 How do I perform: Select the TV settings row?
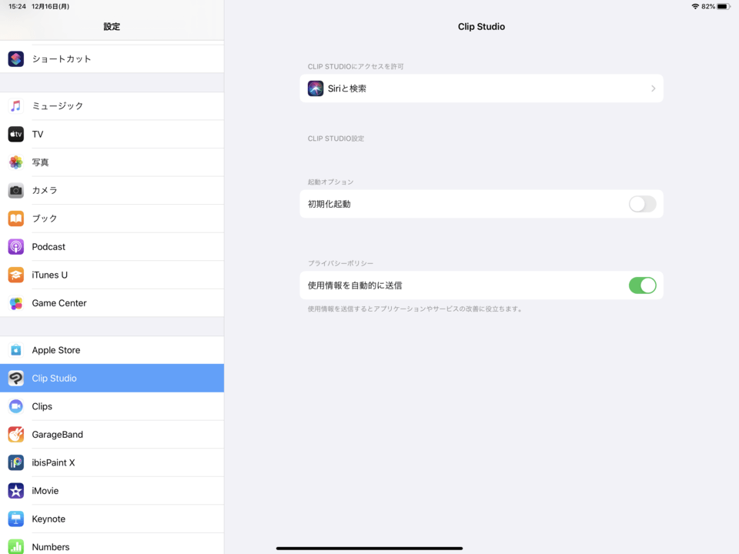[x=112, y=134]
